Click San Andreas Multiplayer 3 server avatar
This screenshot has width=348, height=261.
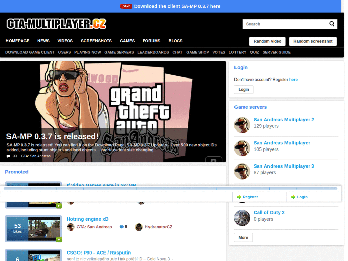click(242, 172)
